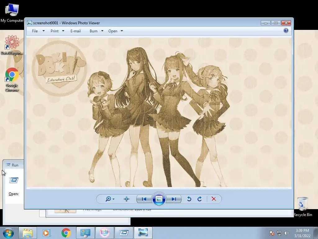
Task: Delete the photo with red X
Action: tap(214, 199)
